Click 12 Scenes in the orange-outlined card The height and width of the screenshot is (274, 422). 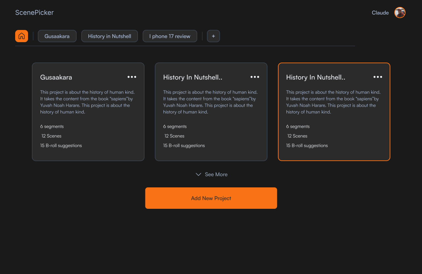point(297,136)
